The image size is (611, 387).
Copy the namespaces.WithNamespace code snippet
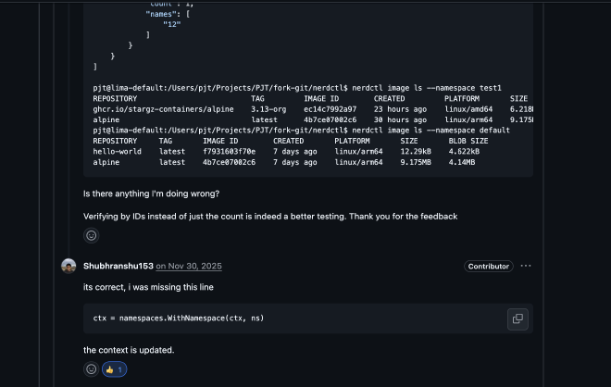coord(517,318)
